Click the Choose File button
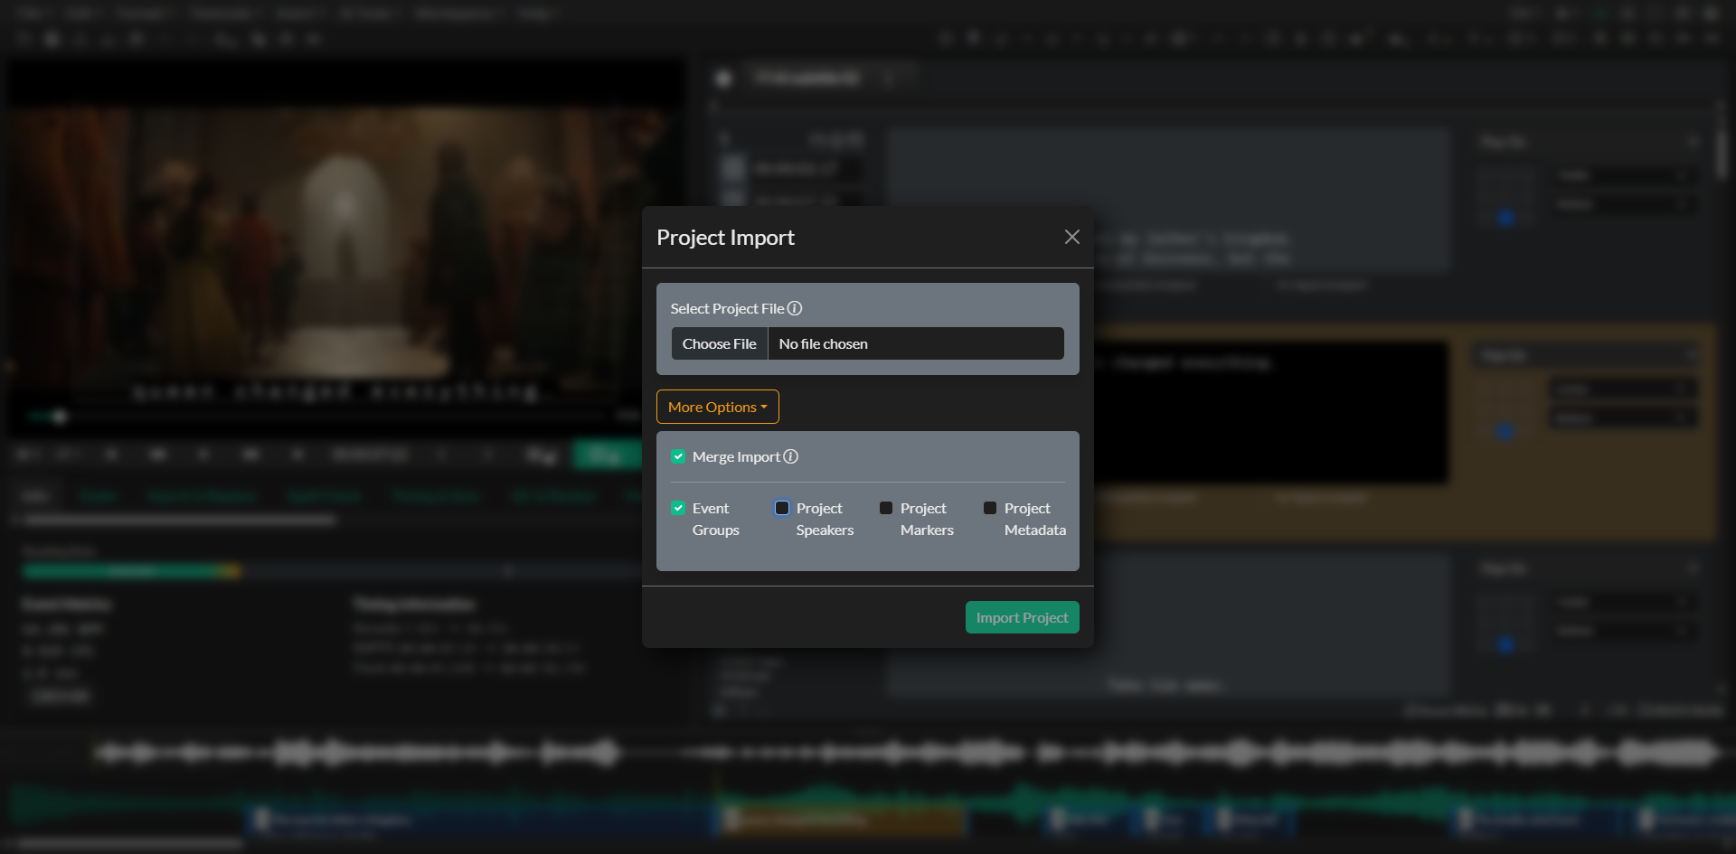 720,343
